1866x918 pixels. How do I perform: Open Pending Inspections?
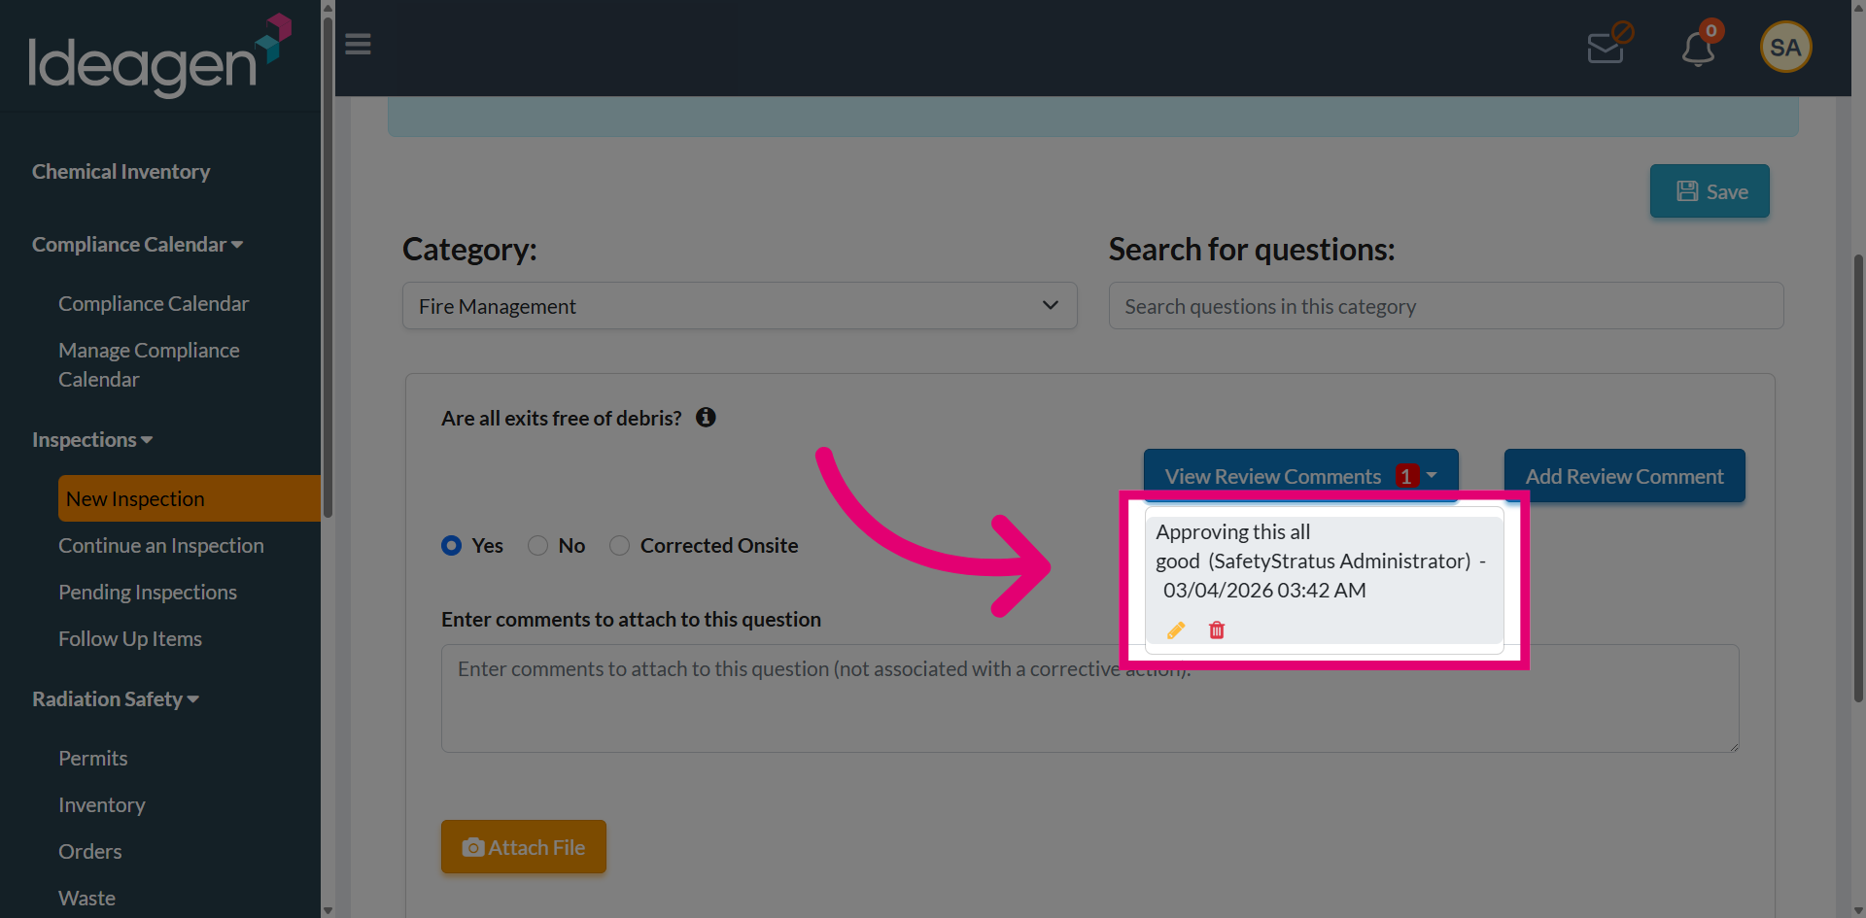point(148,593)
